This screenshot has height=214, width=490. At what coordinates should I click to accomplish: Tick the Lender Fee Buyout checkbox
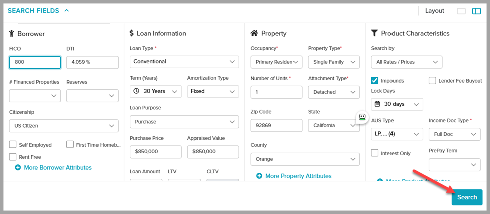click(x=432, y=80)
